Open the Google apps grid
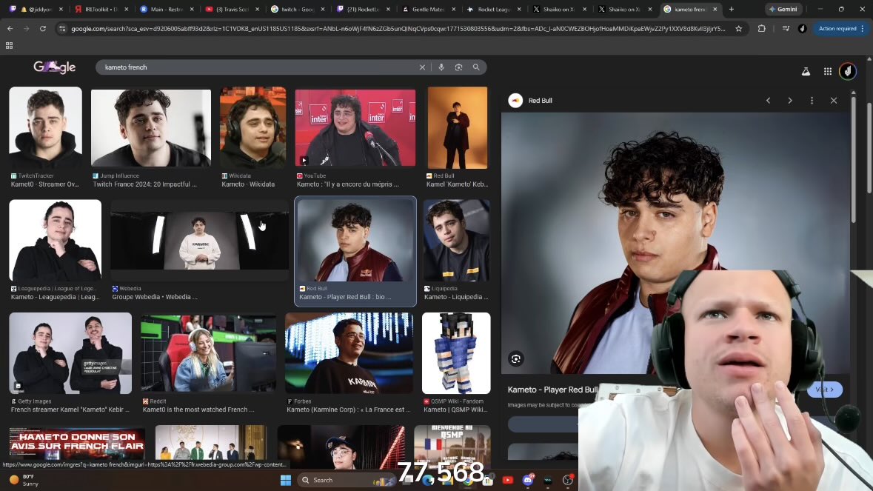 coord(827,71)
